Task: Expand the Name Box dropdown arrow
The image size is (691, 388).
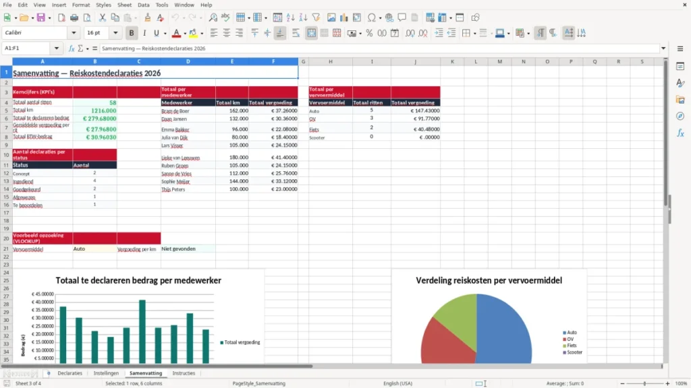Action: [57, 48]
